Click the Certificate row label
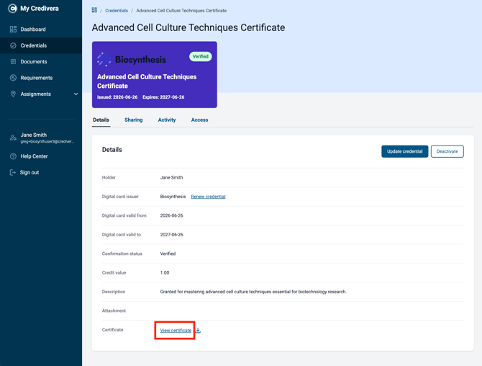Screen dimensions: 482x366 pyautogui.click(x=112, y=330)
